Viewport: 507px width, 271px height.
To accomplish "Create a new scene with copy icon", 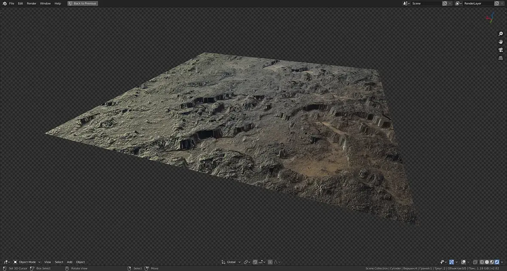I will (445, 3).
